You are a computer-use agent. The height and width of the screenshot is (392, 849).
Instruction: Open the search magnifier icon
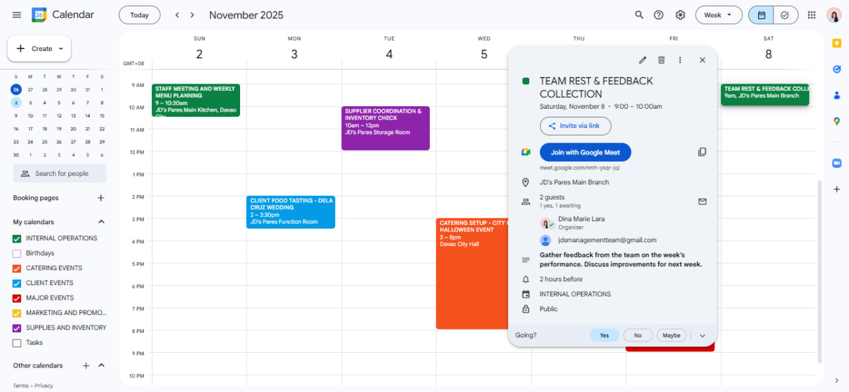click(x=639, y=15)
